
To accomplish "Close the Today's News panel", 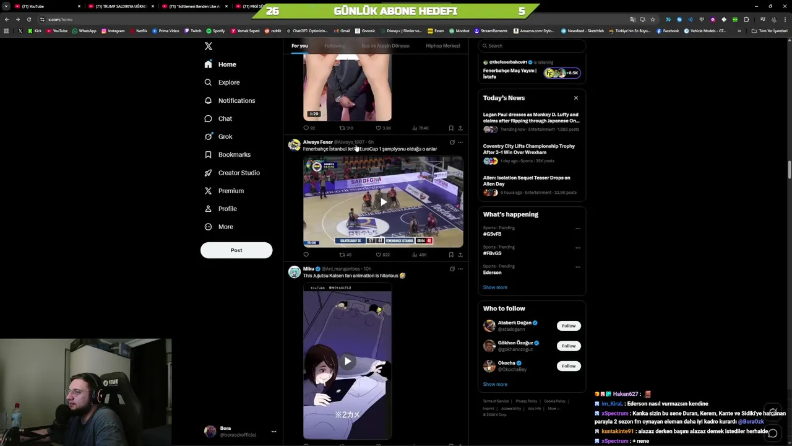I will click(576, 98).
